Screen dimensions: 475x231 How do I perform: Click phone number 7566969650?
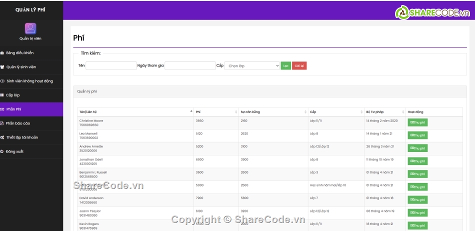pos(89,125)
